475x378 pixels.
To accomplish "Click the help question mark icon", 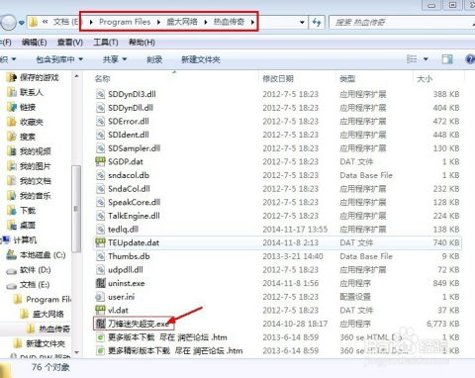I will pyautogui.click(x=470, y=59).
